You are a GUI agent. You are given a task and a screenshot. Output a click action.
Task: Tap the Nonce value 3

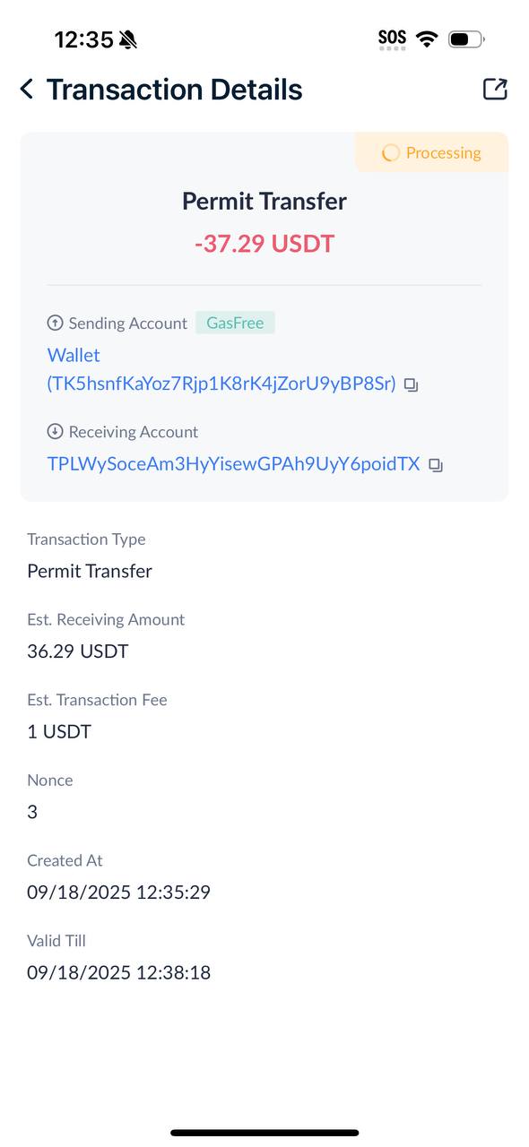pyautogui.click(x=32, y=812)
